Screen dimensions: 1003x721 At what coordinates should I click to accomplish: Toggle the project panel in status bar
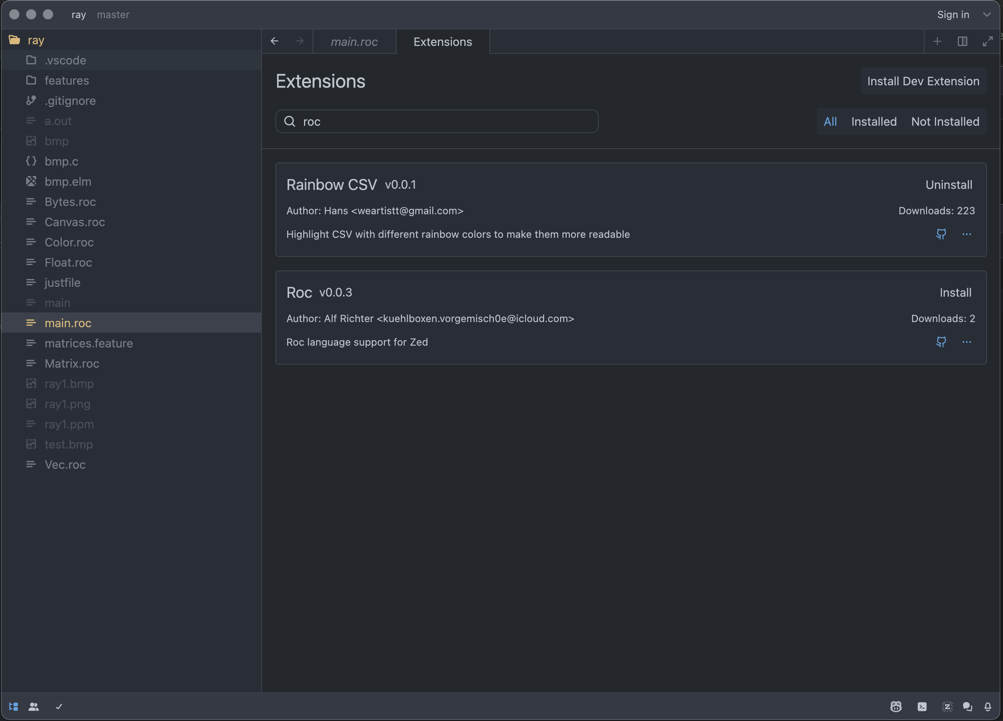click(x=14, y=706)
